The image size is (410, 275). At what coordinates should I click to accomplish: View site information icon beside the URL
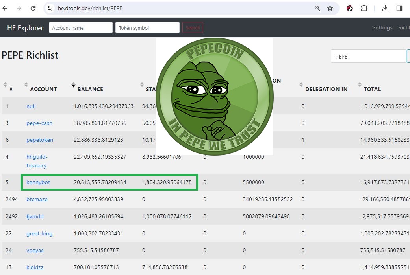(50, 8)
